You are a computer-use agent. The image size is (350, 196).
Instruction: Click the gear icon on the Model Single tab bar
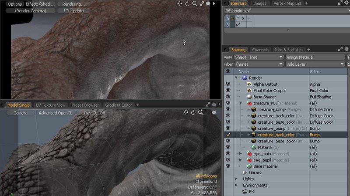click(x=214, y=104)
